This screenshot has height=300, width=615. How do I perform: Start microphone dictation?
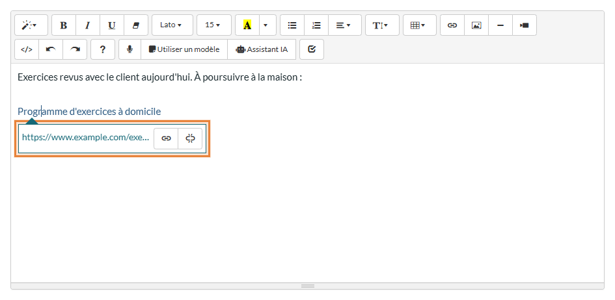point(130,49)
